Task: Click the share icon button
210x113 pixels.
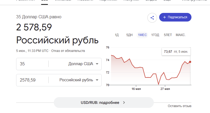Action: click(152, 18)
